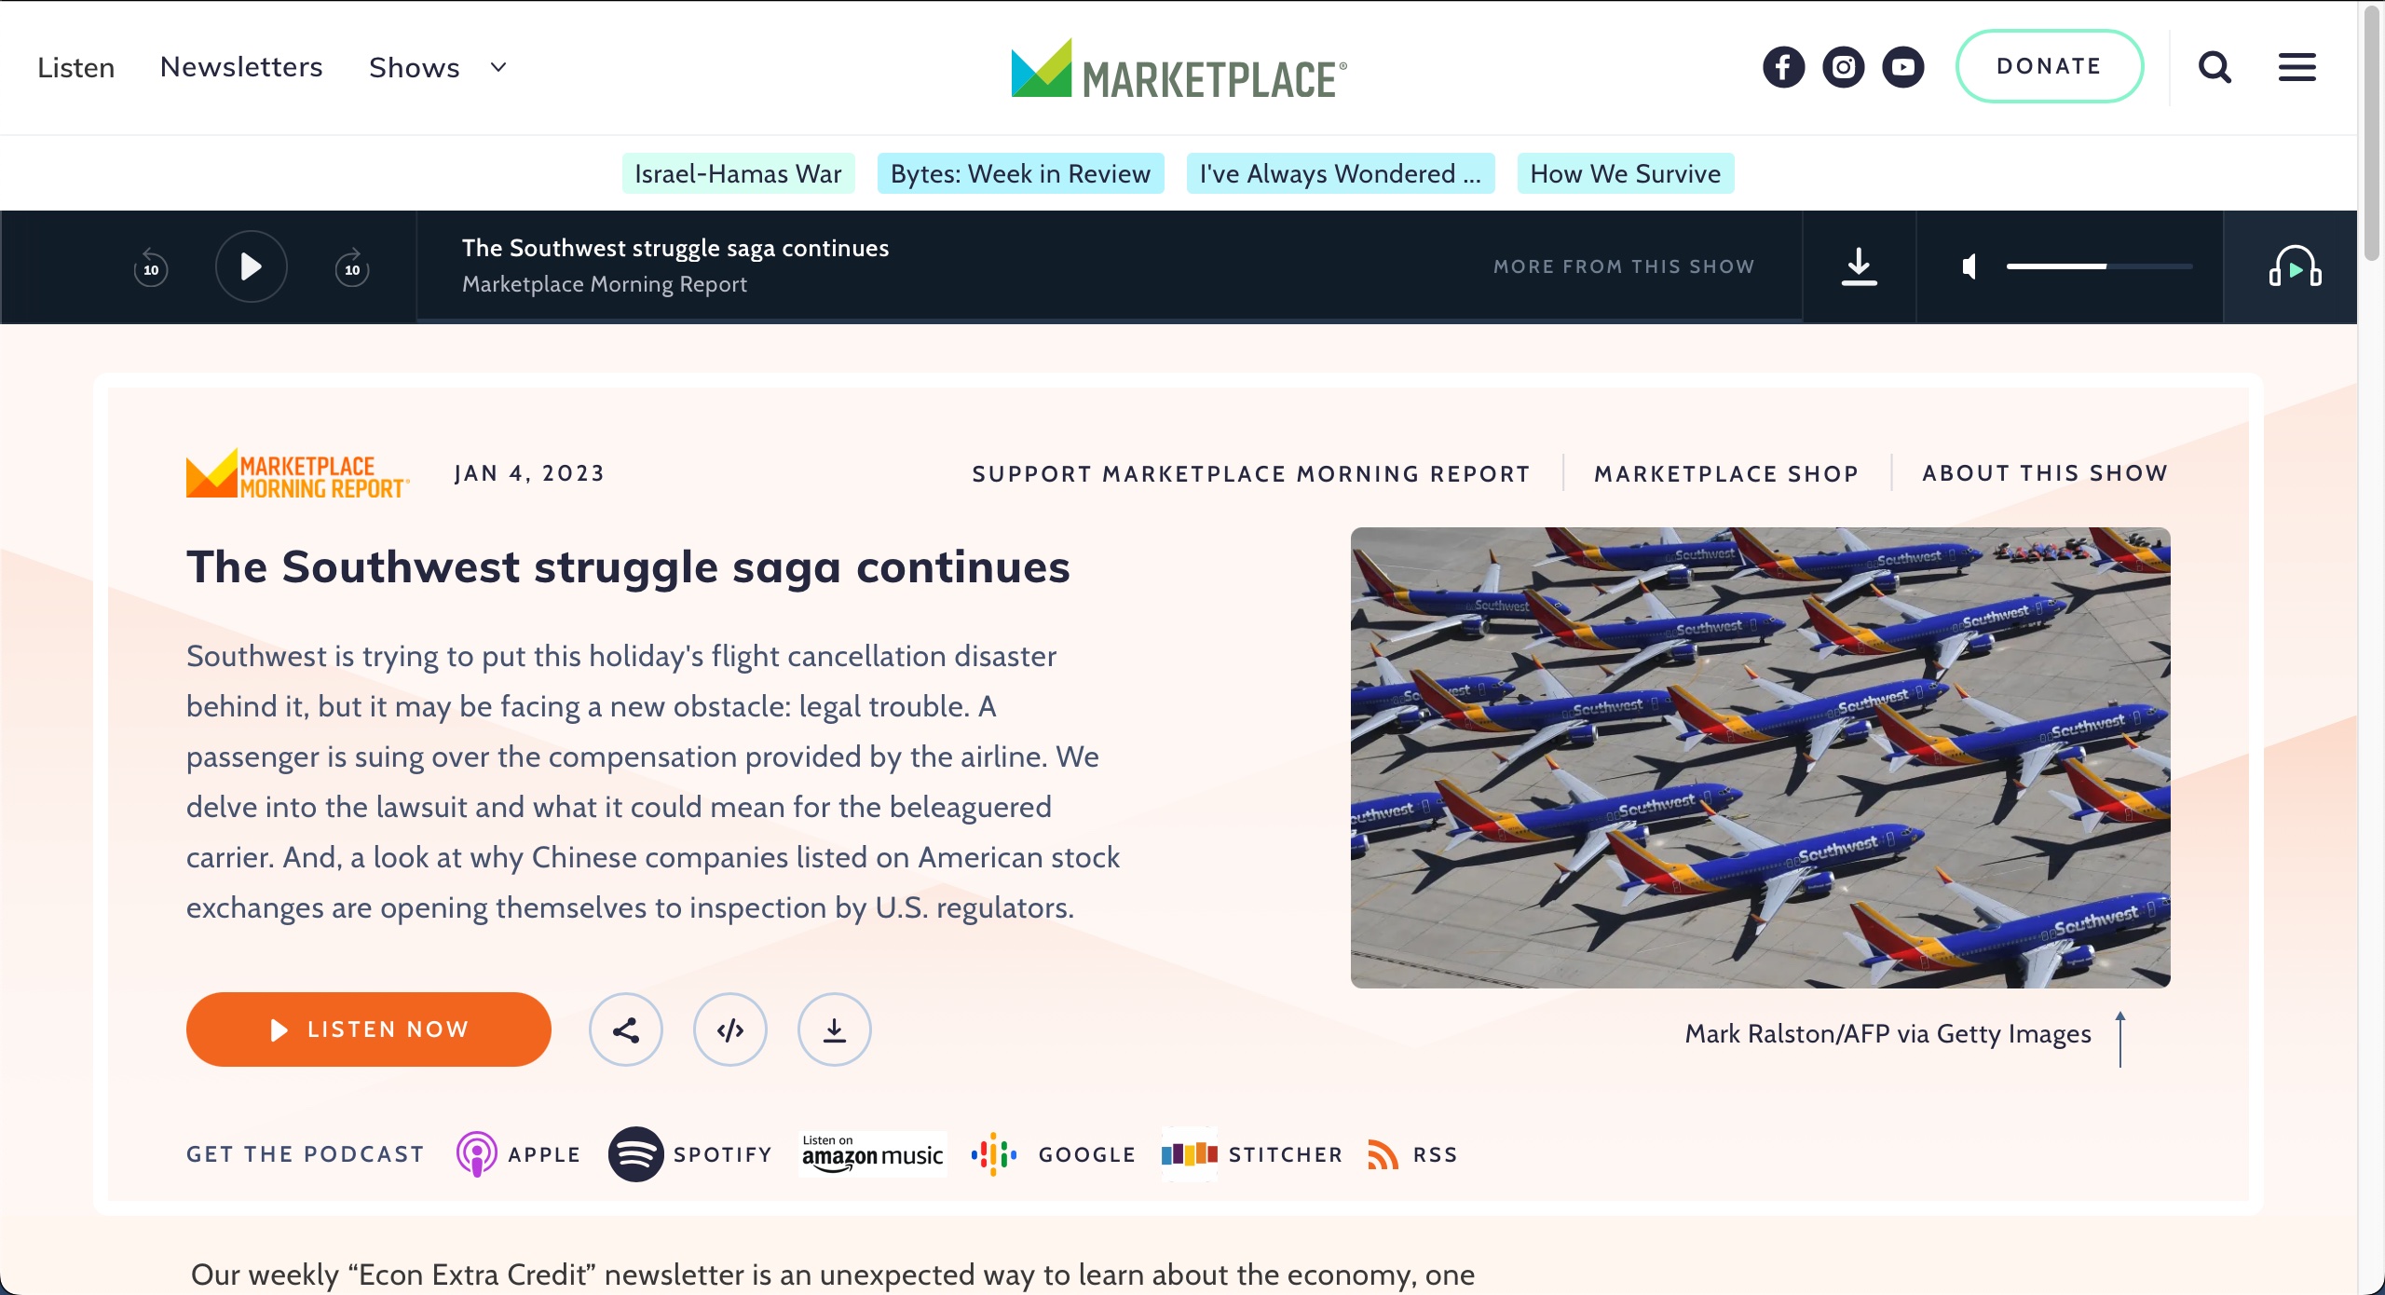
Task: Open the Newsletters nav item
Action: point(241,67)
